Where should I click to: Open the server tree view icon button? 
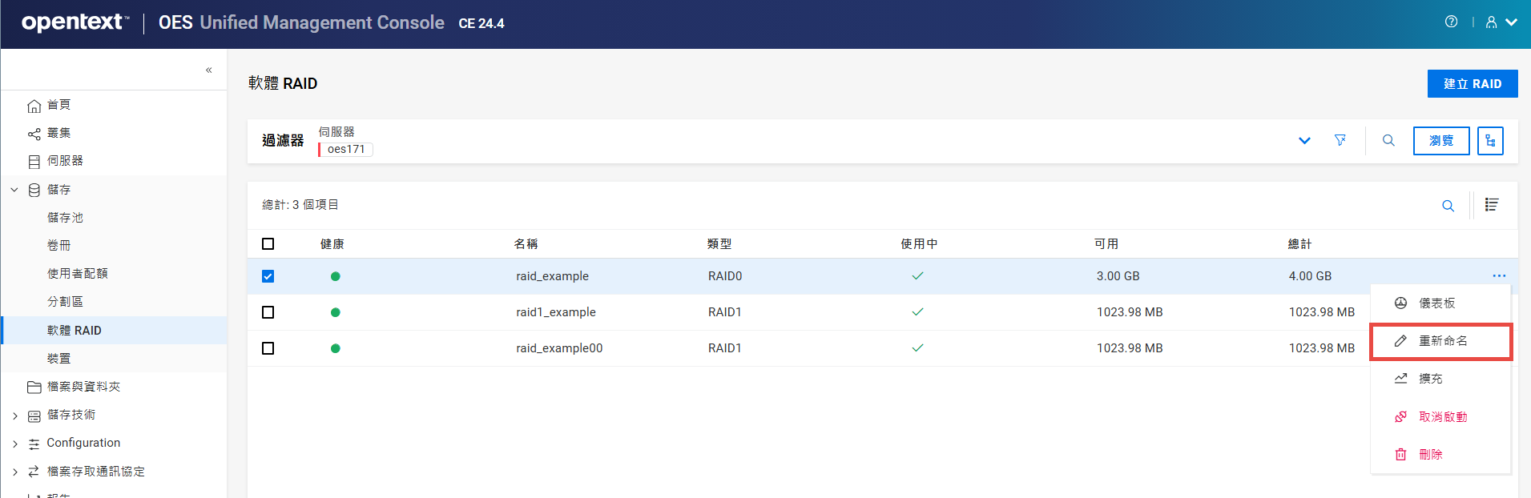(x=1490, y=141)
